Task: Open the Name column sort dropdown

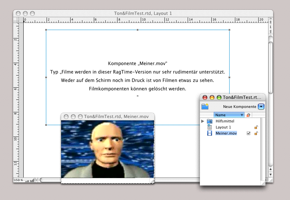Action: (242, 115)
